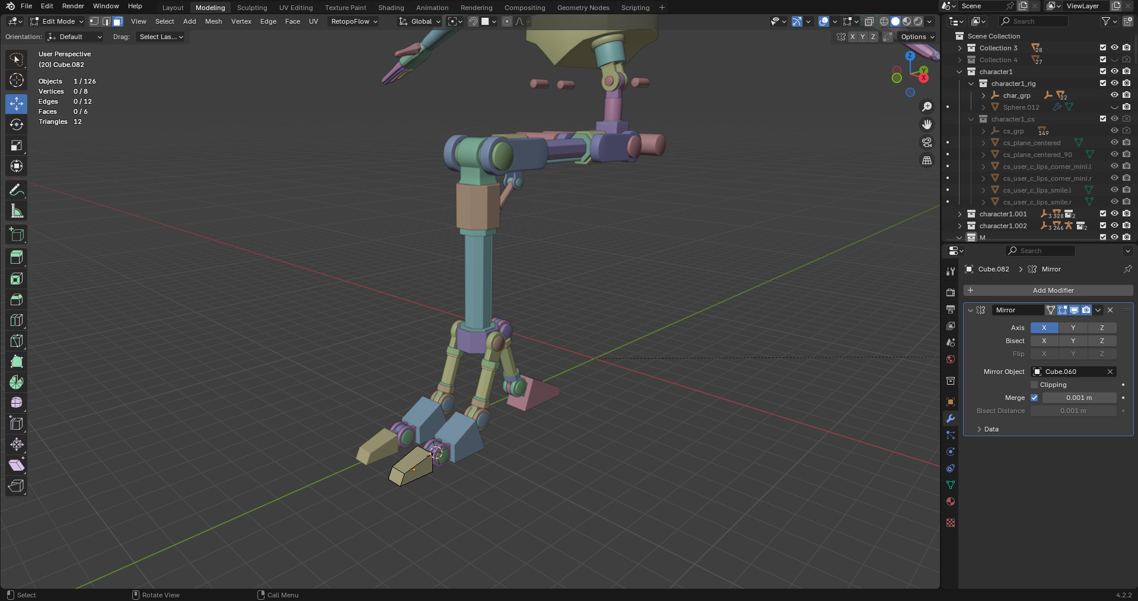Toggle camera view in viewport
The image size is (1138, 601).
click(x=926, y=142)
